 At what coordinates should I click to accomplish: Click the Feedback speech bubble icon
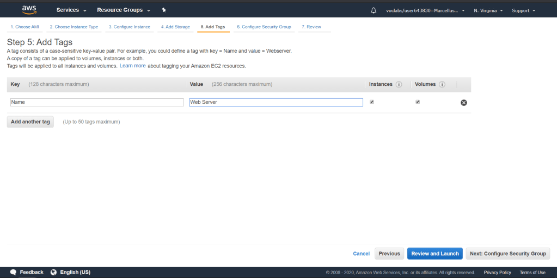[13, 272]
